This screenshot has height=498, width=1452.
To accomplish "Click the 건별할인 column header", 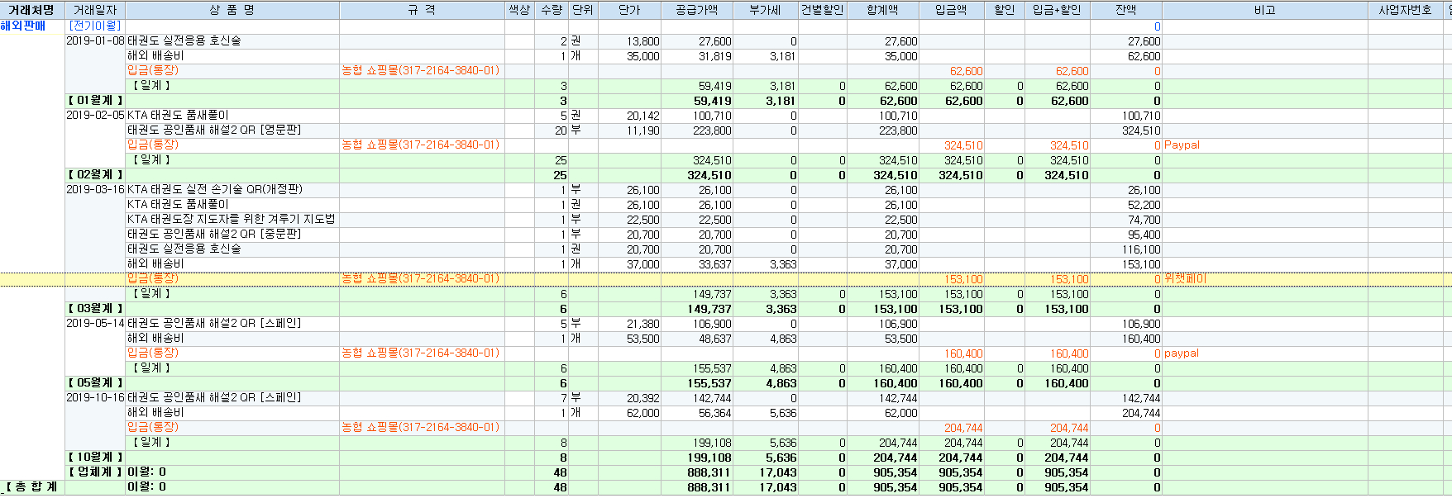I will click(x=823, y=10).
